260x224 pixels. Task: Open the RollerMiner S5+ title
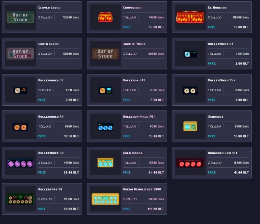coord(222,80)
